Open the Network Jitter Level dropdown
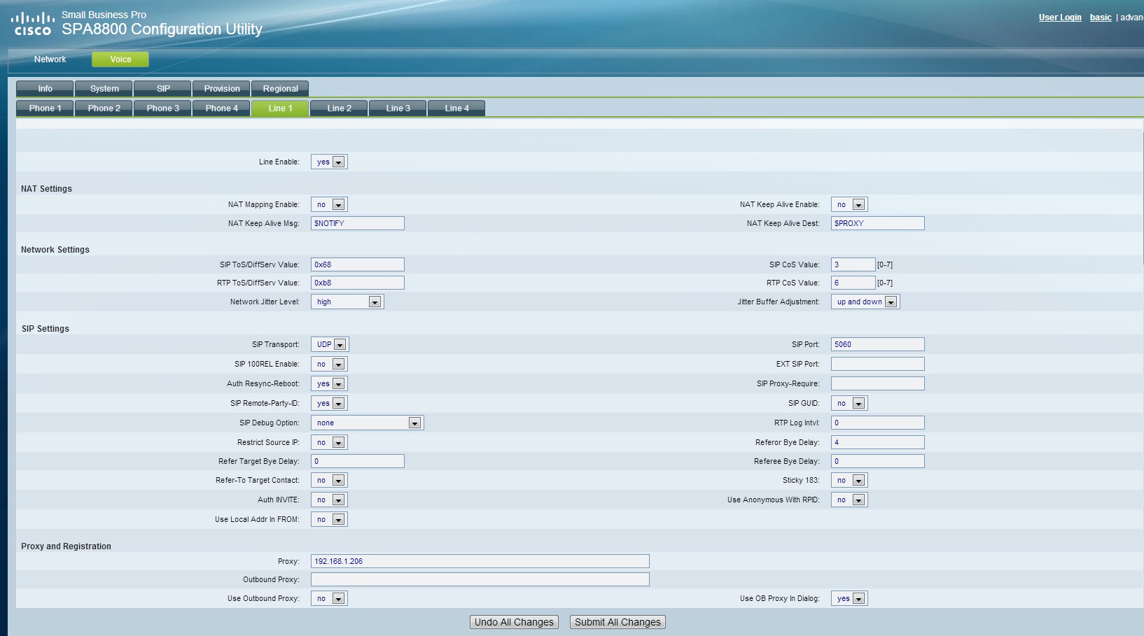 click(347, 302)
